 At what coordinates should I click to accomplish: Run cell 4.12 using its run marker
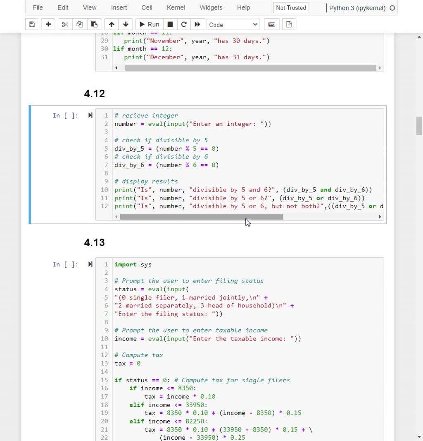[x=90, y=115]
